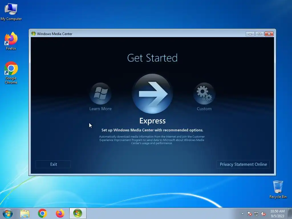
Task: Click the Learn More label
Action: (x=100, y=109)
